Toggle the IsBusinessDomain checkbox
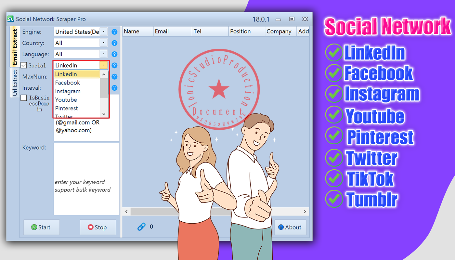Image resolution: width=455 pixels, height=260 pixels. [24, 98]
